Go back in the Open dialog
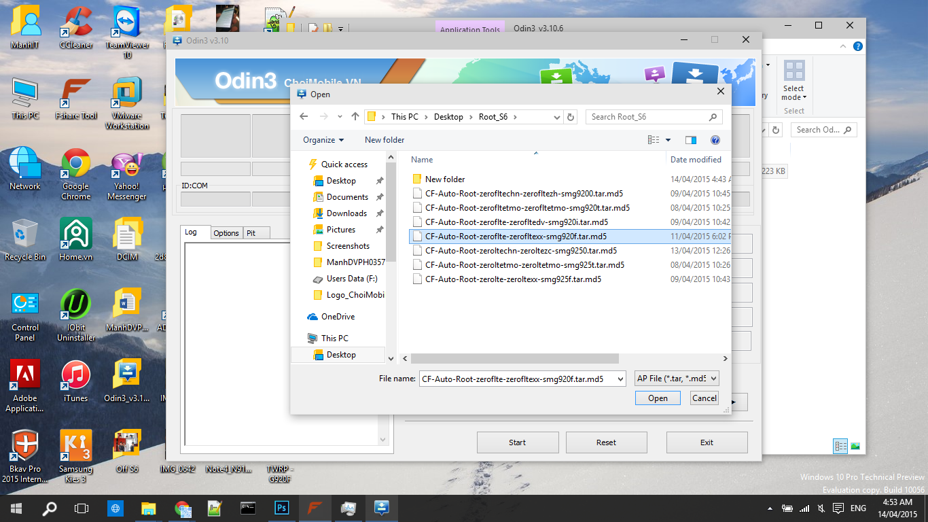Screen dimensions: 928x522 click(x=304, y=117)
